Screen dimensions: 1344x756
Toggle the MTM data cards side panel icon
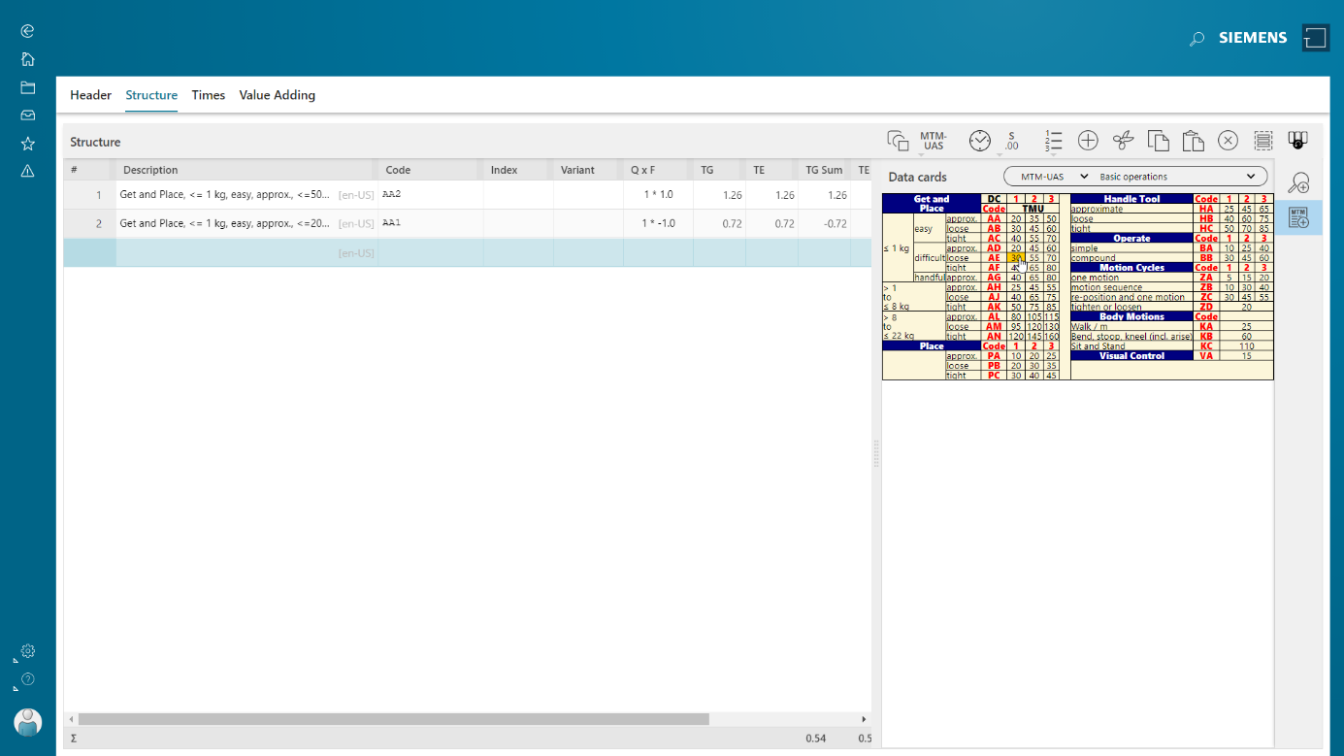(x=1298, y=217)
